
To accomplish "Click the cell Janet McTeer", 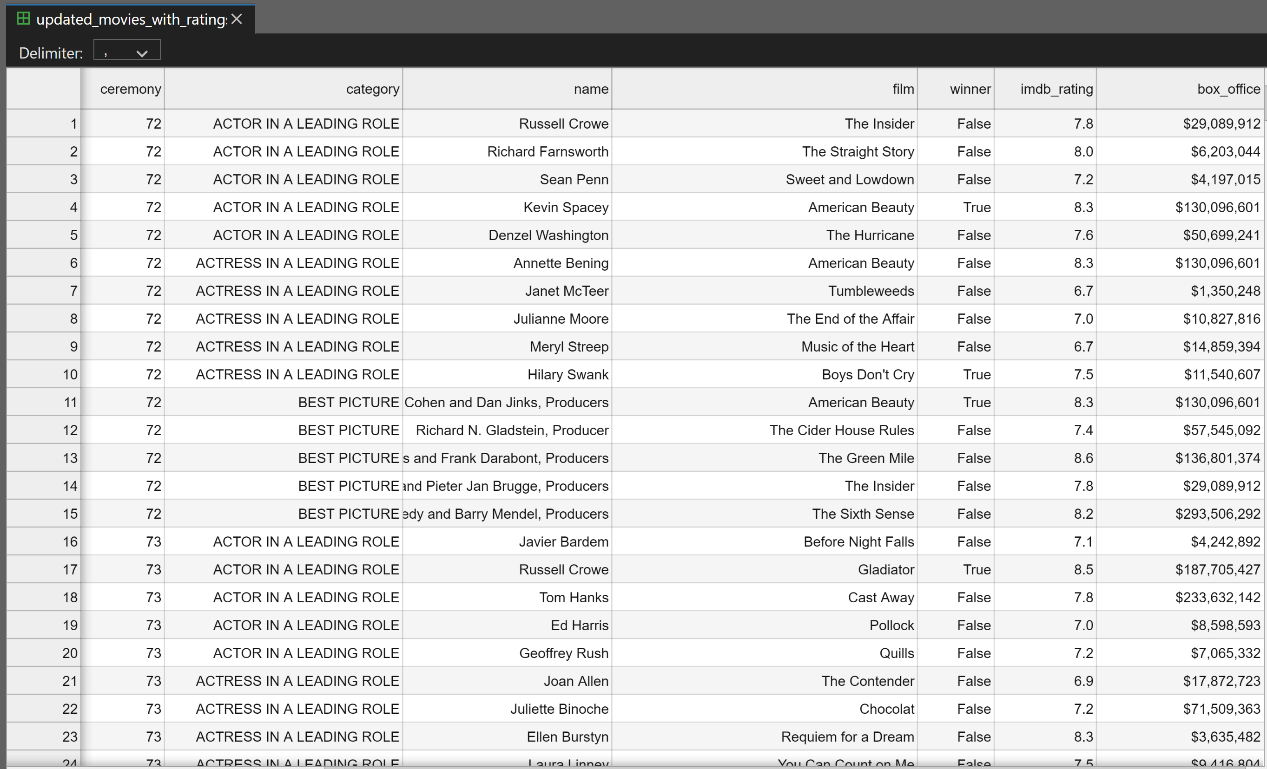I will tap(507, 291).
